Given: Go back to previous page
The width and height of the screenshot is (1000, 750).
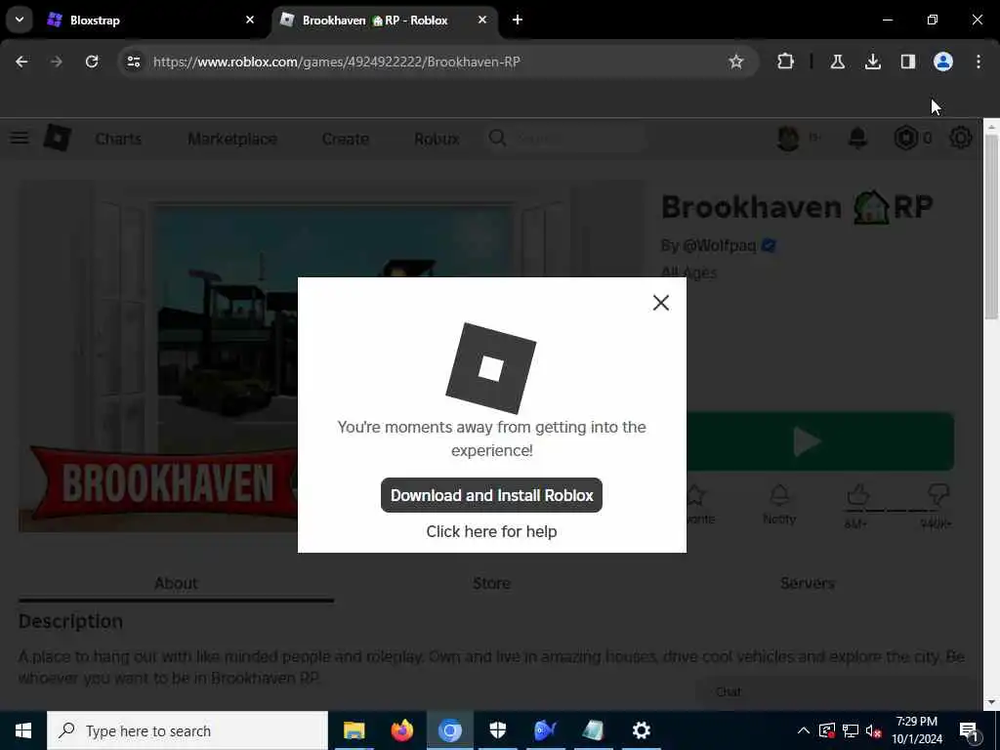Looking at the screenshot, I should [21, 62].
